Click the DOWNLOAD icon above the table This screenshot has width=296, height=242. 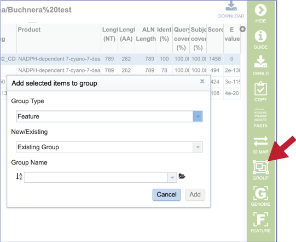coord(231,5)
